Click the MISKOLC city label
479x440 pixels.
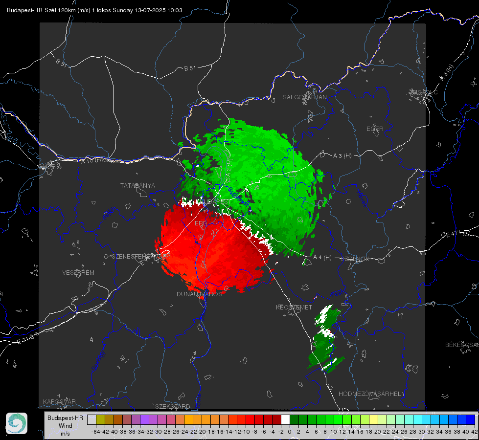424,92
